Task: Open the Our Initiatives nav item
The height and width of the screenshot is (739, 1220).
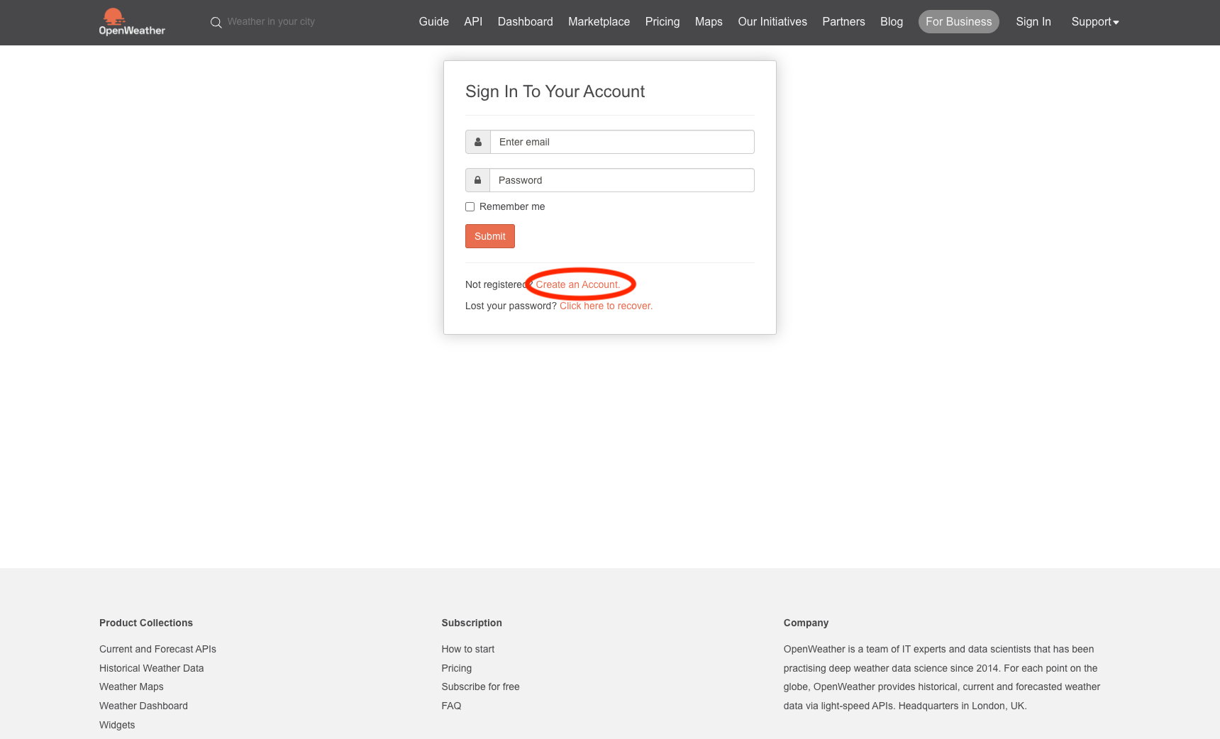Action: (772, 22)
